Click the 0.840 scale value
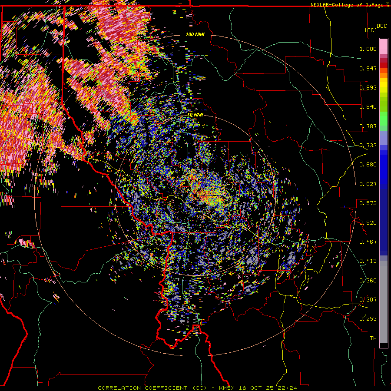 coord(368,107)
